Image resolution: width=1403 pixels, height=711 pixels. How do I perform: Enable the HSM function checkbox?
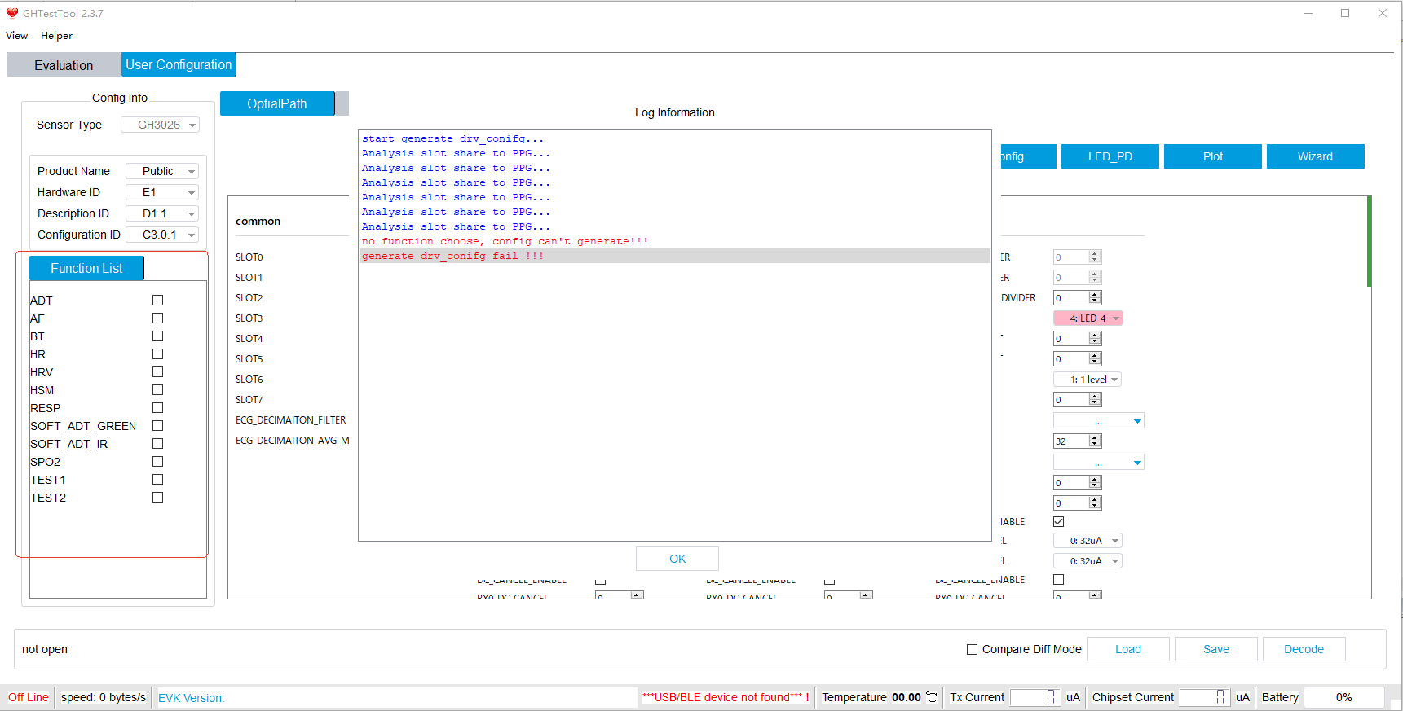coord(157,390)
